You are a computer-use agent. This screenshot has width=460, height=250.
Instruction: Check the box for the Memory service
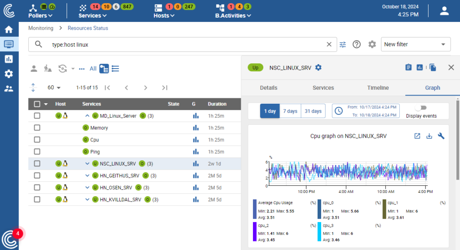click(37, 128)
